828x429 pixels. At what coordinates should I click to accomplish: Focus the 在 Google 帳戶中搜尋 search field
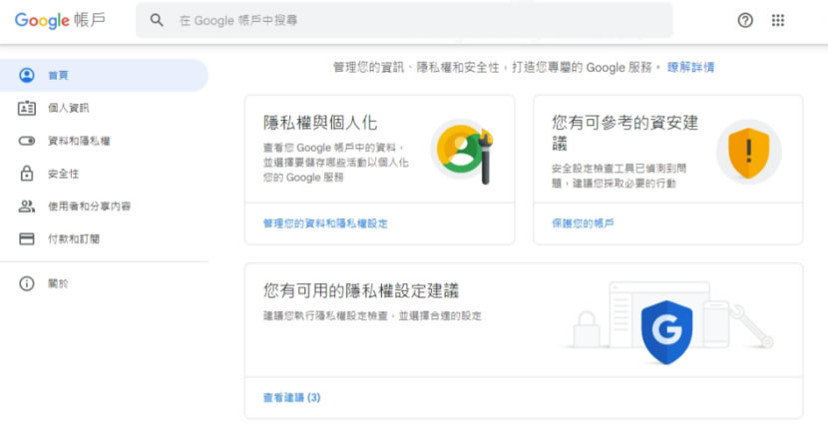click(x=404, y=20)
